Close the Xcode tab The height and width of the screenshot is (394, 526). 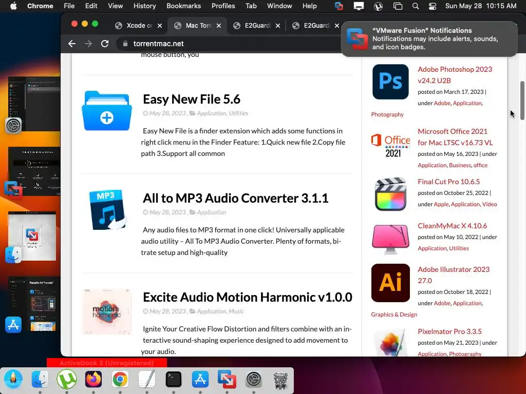point(160,26)
